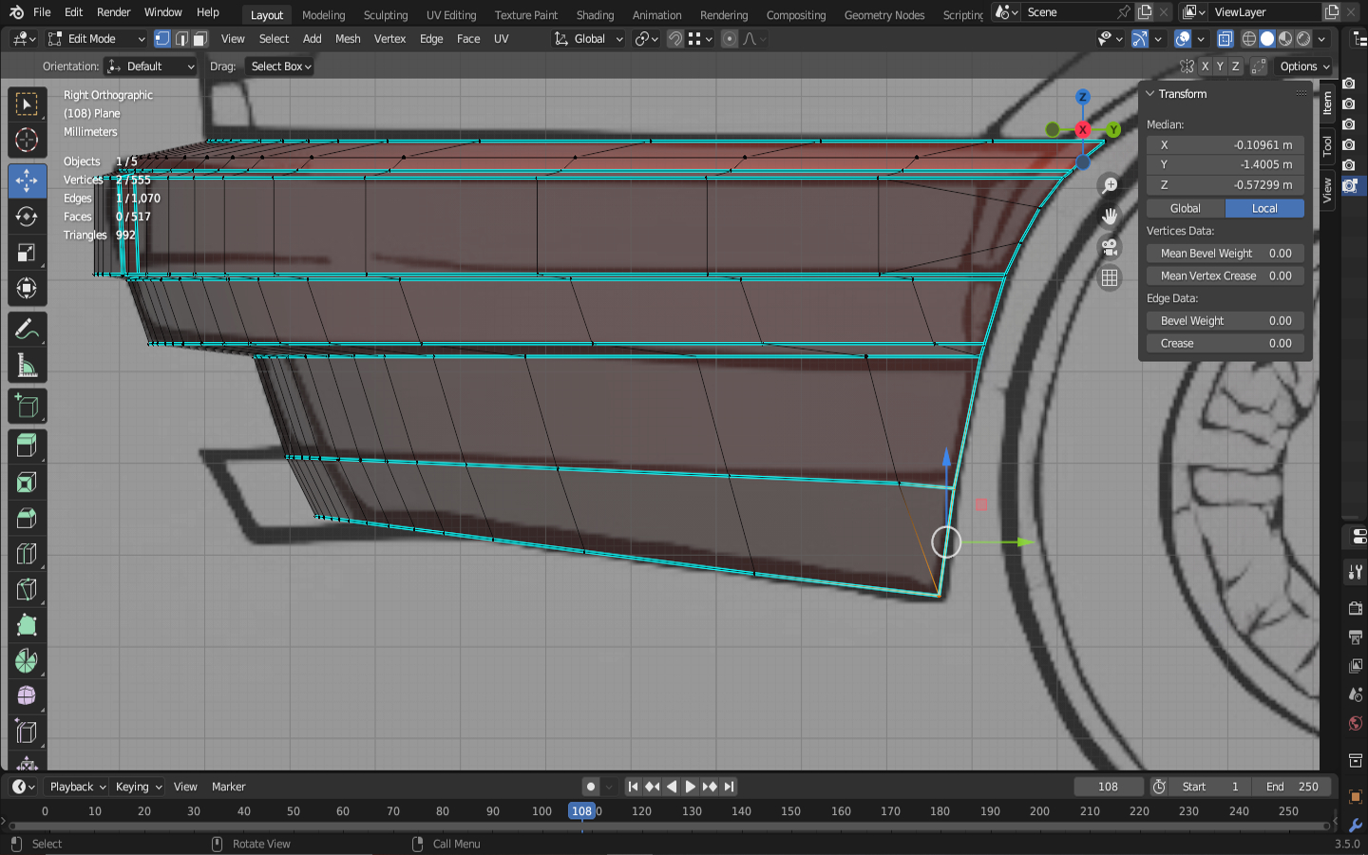Open the Edit Mode interaction mode dropdown
1368x855 pixels.
point(96,39)
